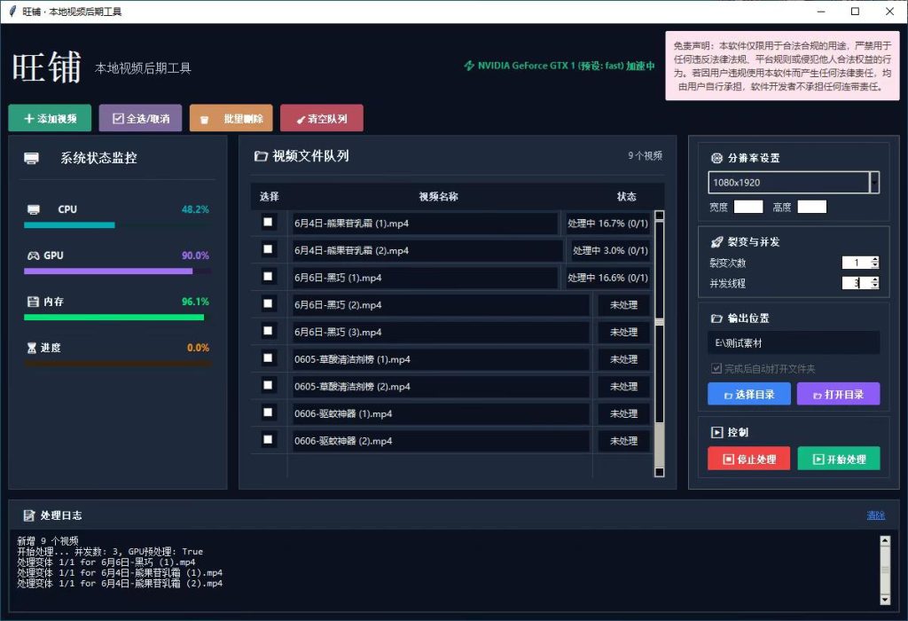Screen dimensions: 908x621
Task: Increase 裂变次数 with up arrow
Action: (x=875, y=260)
